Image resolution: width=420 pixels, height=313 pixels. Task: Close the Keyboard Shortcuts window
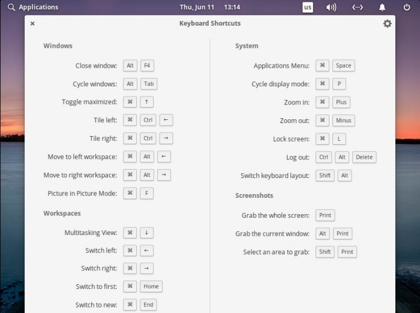32,24
